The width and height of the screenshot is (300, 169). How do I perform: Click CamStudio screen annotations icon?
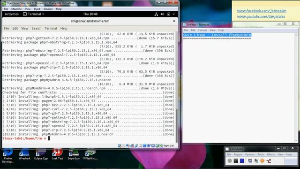[250, 161]
